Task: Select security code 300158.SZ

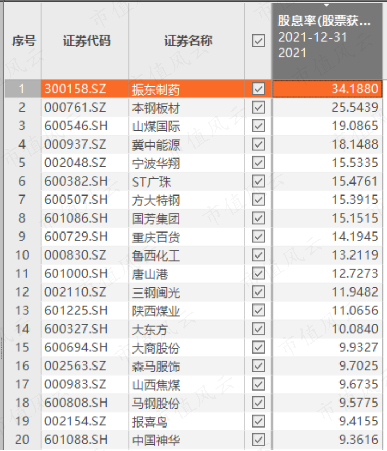Action: coord(76,89)
